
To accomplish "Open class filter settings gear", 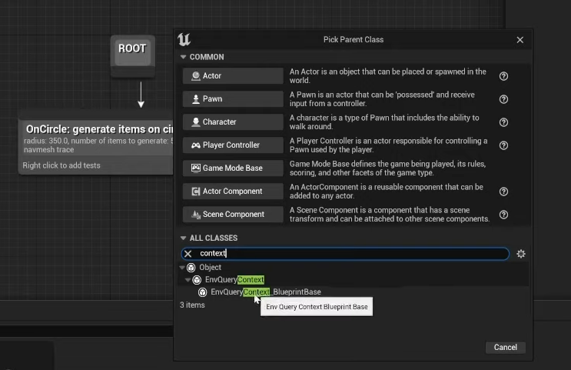I will point(521,254).
